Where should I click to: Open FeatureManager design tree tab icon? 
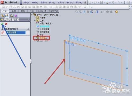pos(2,16)
